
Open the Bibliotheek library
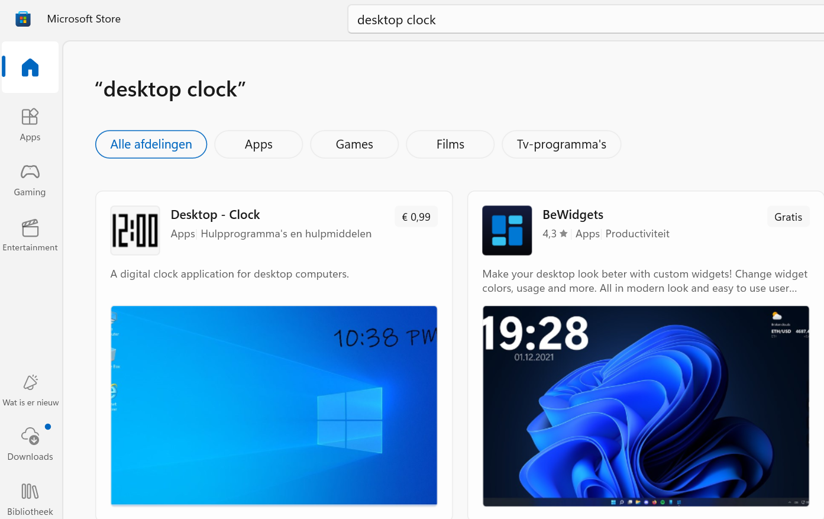click(30, 499)
